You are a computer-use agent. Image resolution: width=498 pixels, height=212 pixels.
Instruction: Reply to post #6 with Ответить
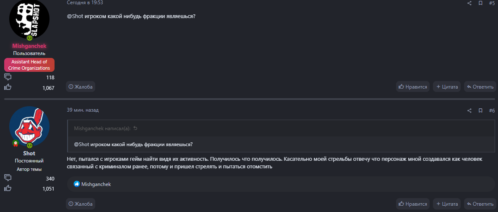pyautogui.click(x=480, y=204)
